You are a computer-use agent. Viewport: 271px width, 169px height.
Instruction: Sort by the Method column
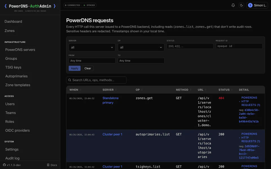183,90
